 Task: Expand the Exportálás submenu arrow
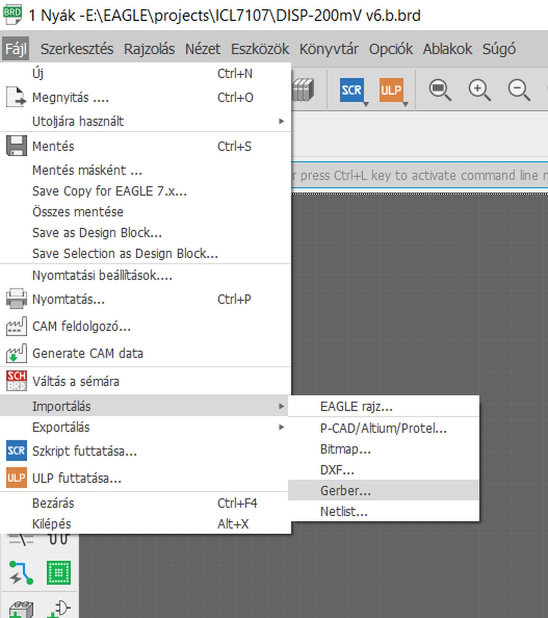click(281, 427)
